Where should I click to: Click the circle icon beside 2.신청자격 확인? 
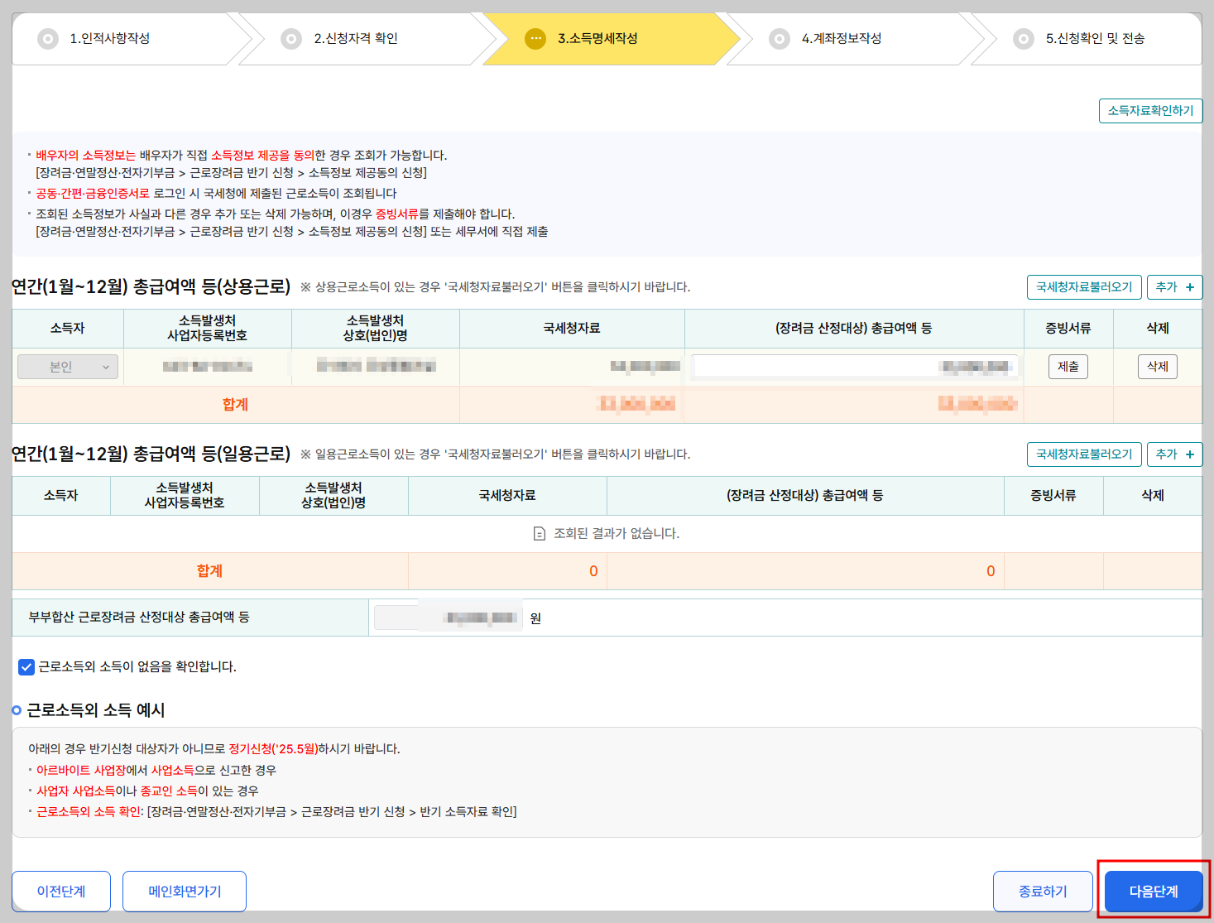pos(291,38)
